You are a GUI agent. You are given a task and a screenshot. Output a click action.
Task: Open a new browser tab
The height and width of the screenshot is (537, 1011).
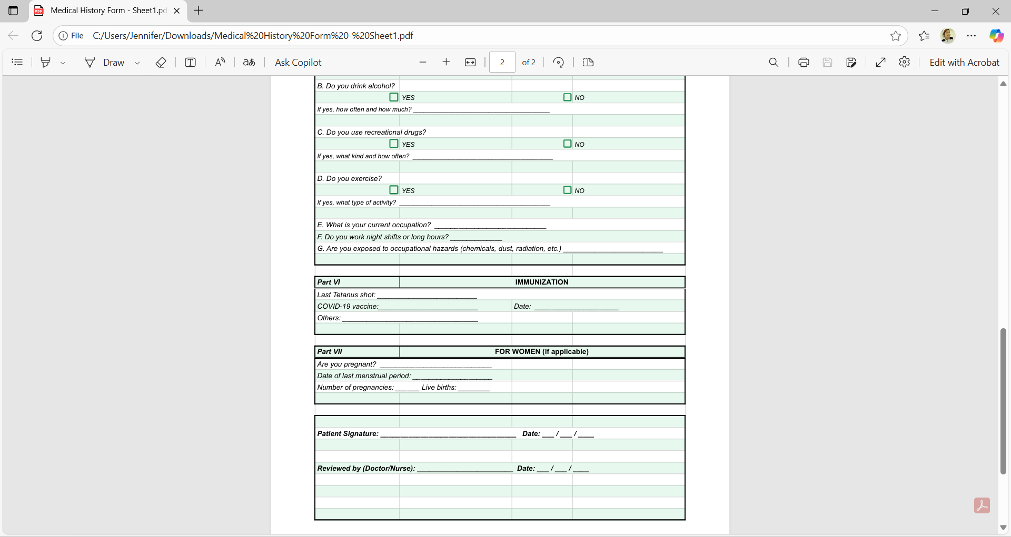pyautogui.click(x=199, y=11)
